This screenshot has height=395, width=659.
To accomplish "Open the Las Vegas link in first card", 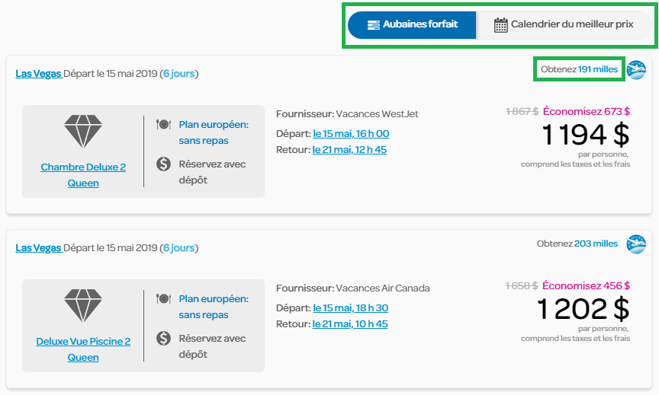I will click(38, 74).
